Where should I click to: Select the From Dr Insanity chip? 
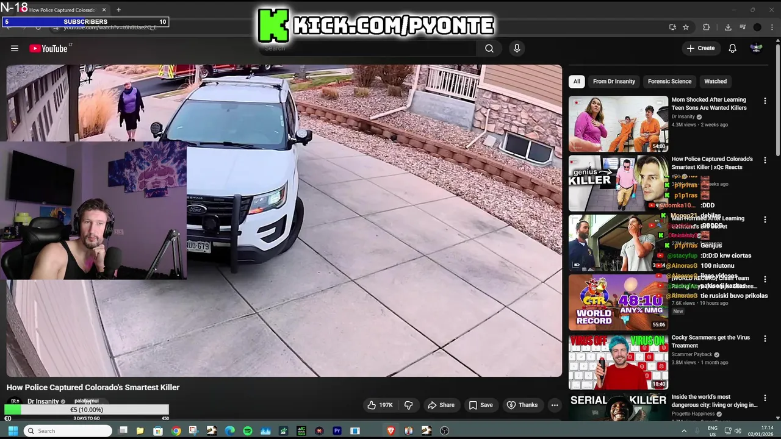point(614,81)
